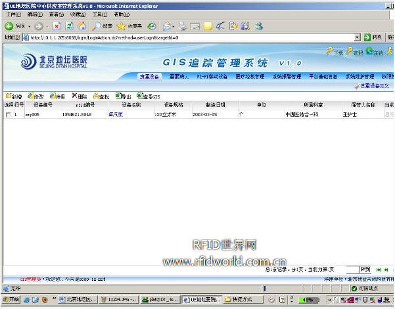Click the page number input field
The width and height of the screenshot is (395, 309).
pyautogui.click(x=352, y=269)
